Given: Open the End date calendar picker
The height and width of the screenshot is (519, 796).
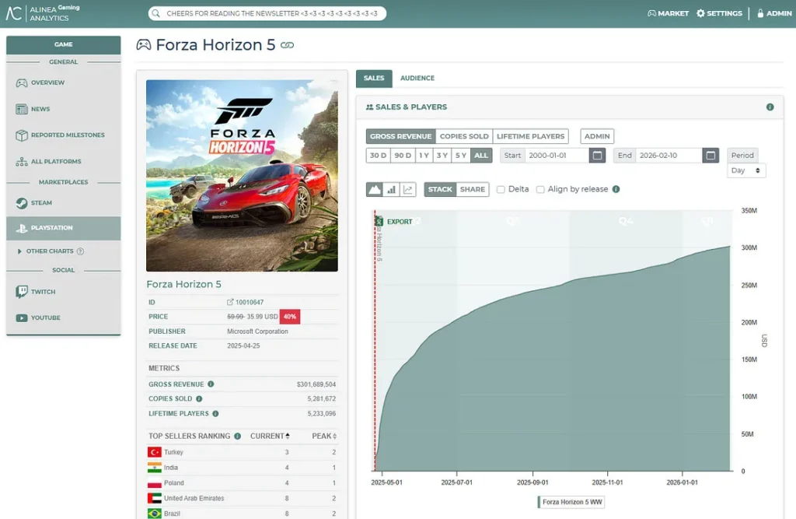Looking at the screenshot, I should [x=710, y=156].
